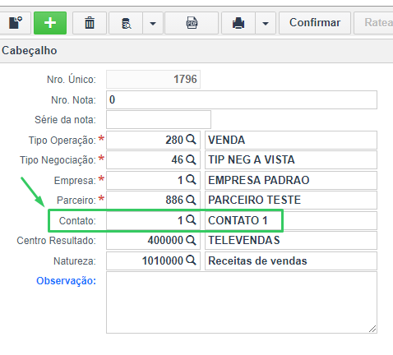Screen dimensions: 393x355
Task: Click the trash can delete icon
Action: [90, 23]
